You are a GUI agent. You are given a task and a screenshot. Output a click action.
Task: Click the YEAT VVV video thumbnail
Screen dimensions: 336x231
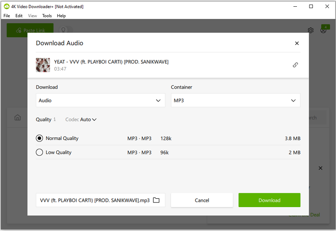pos(43,65)
